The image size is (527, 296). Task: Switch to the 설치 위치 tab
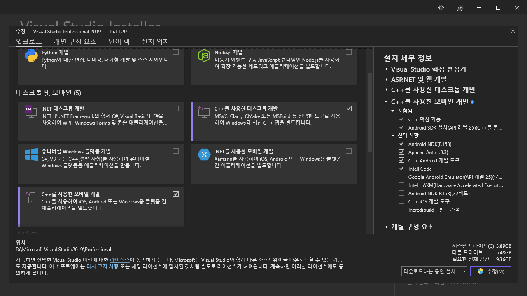point(155,42)
